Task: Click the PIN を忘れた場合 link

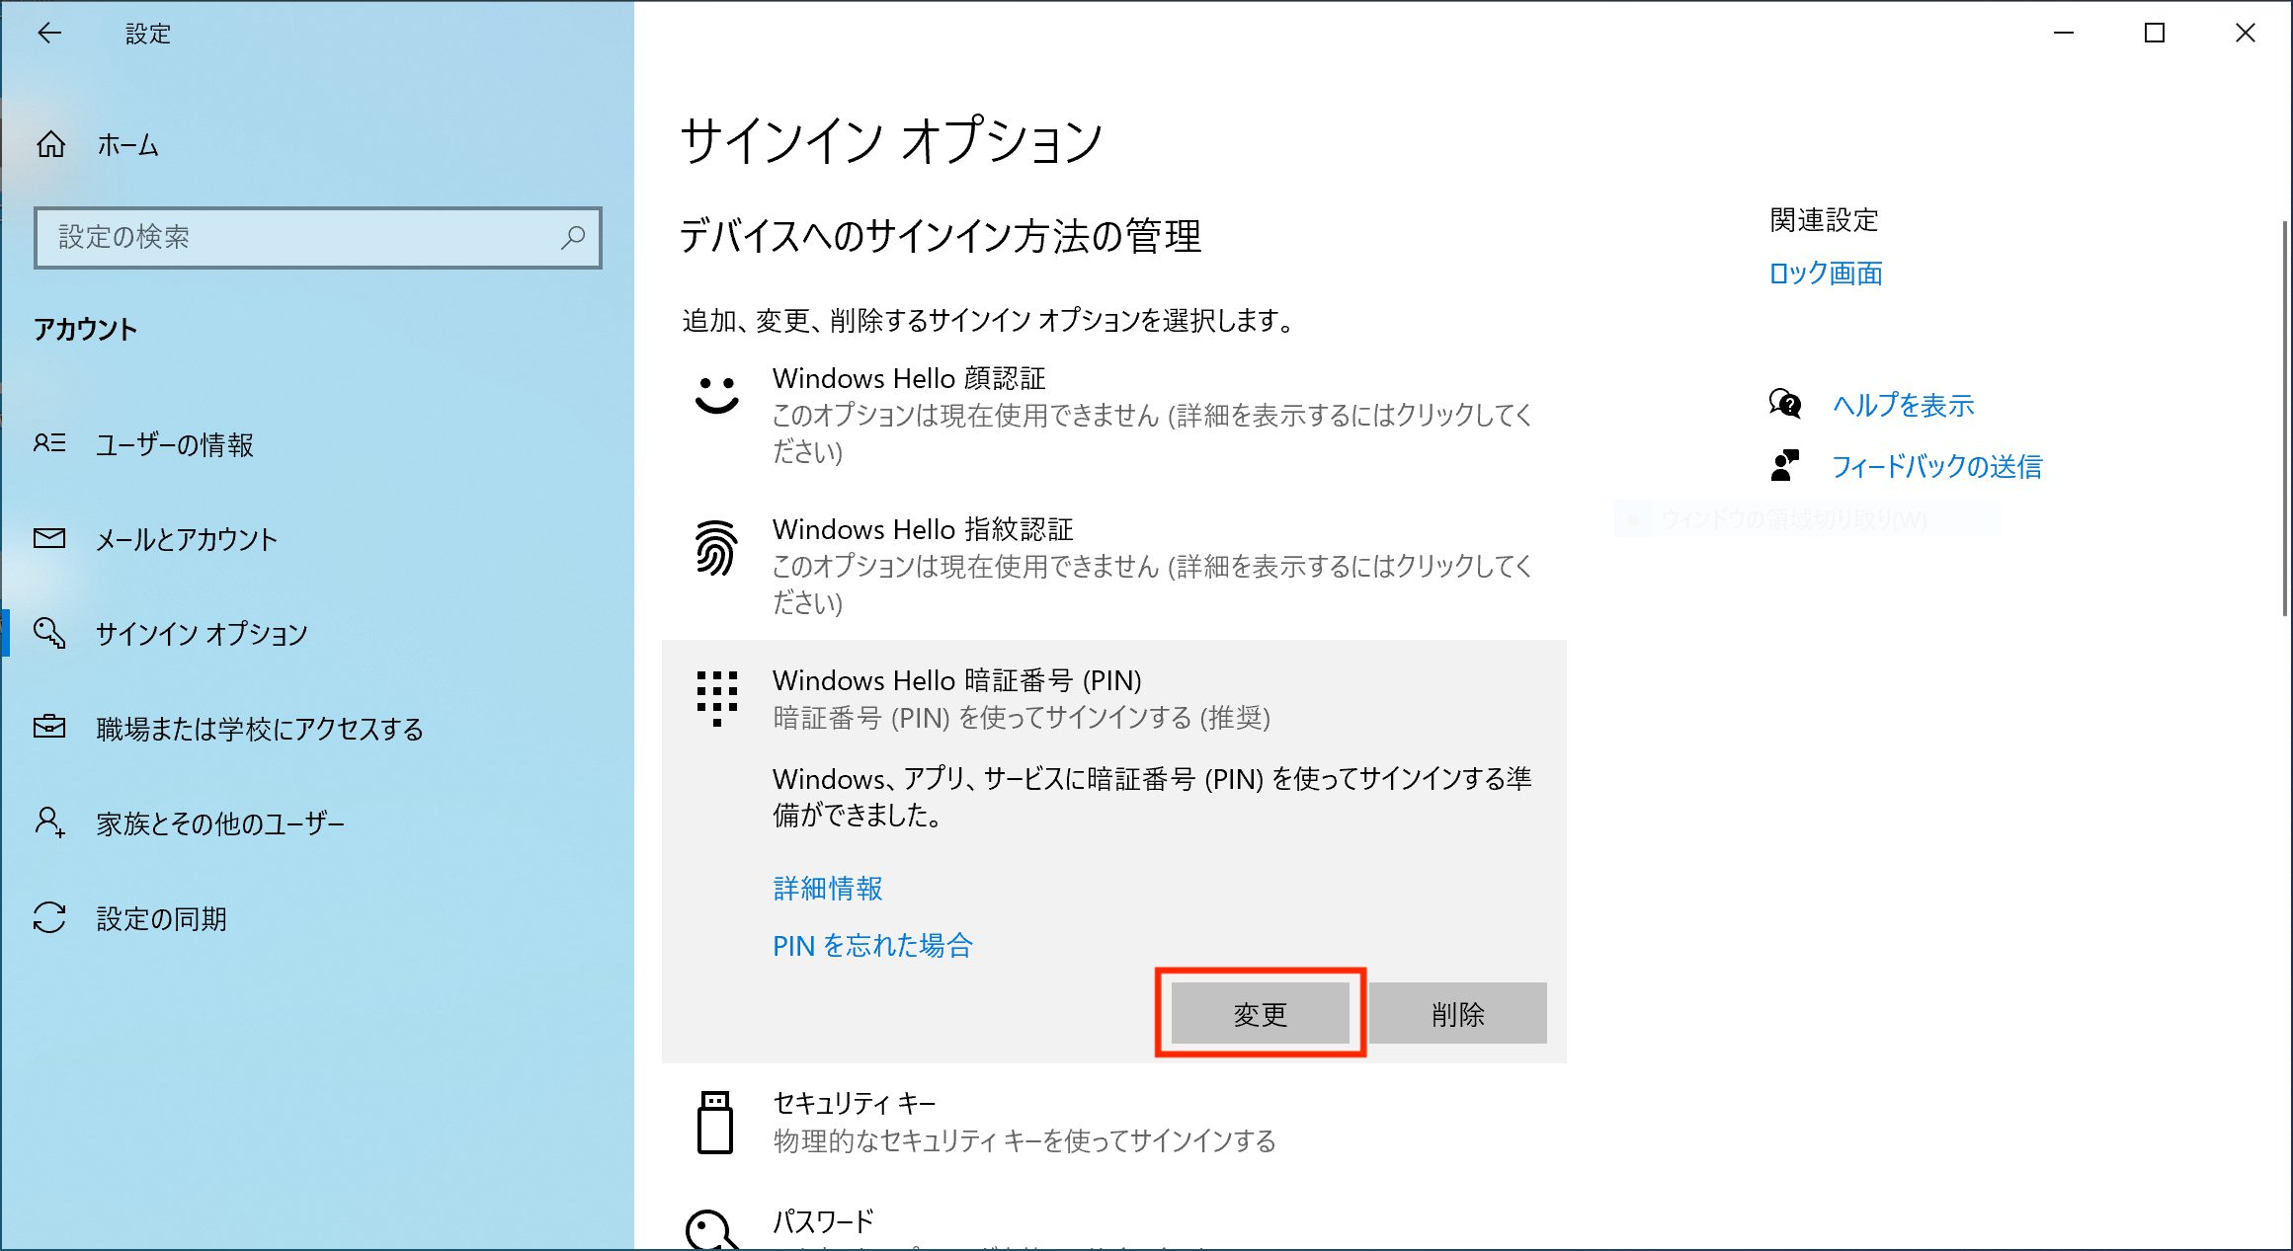Action: pyautogui.click(x=872, y=946)
